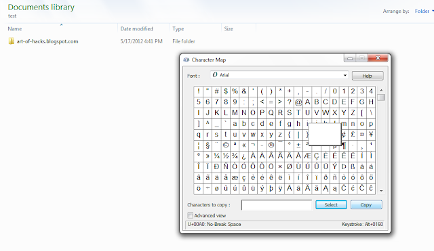Viewport: 434px width, 251px height.
Task: Click the U+00A0: No-Break Space status text
Action: (x=214, y=224)
